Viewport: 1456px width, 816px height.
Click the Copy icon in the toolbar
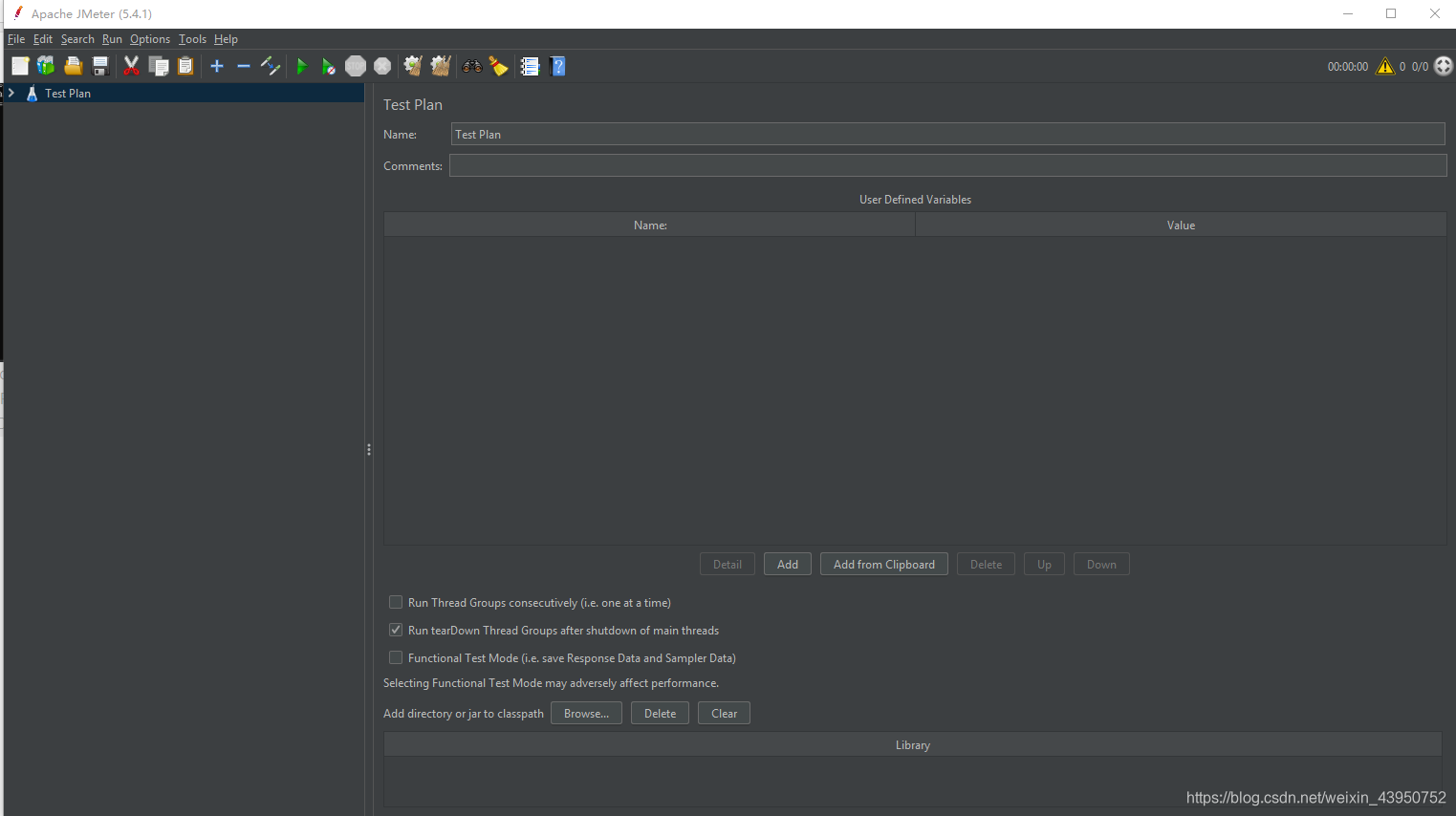click(159, 66)
